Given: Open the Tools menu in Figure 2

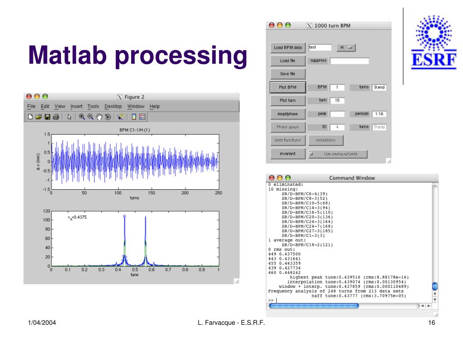Looking at the screenshot, I should 93,107.
